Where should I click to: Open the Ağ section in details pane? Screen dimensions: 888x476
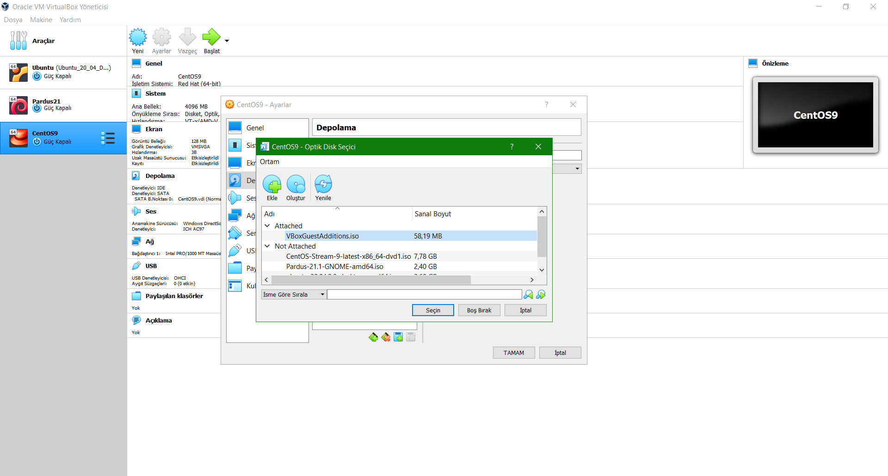point(150,241)
